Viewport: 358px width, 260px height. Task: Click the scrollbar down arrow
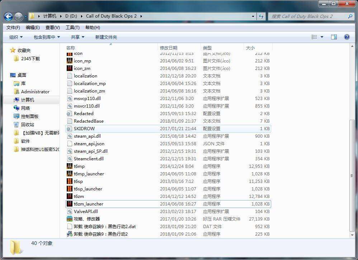(352, 235)
